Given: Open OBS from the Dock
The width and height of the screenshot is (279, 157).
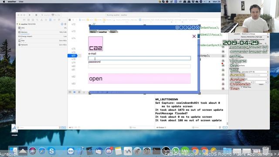Looking at the screenshot, I should (166, 151).
